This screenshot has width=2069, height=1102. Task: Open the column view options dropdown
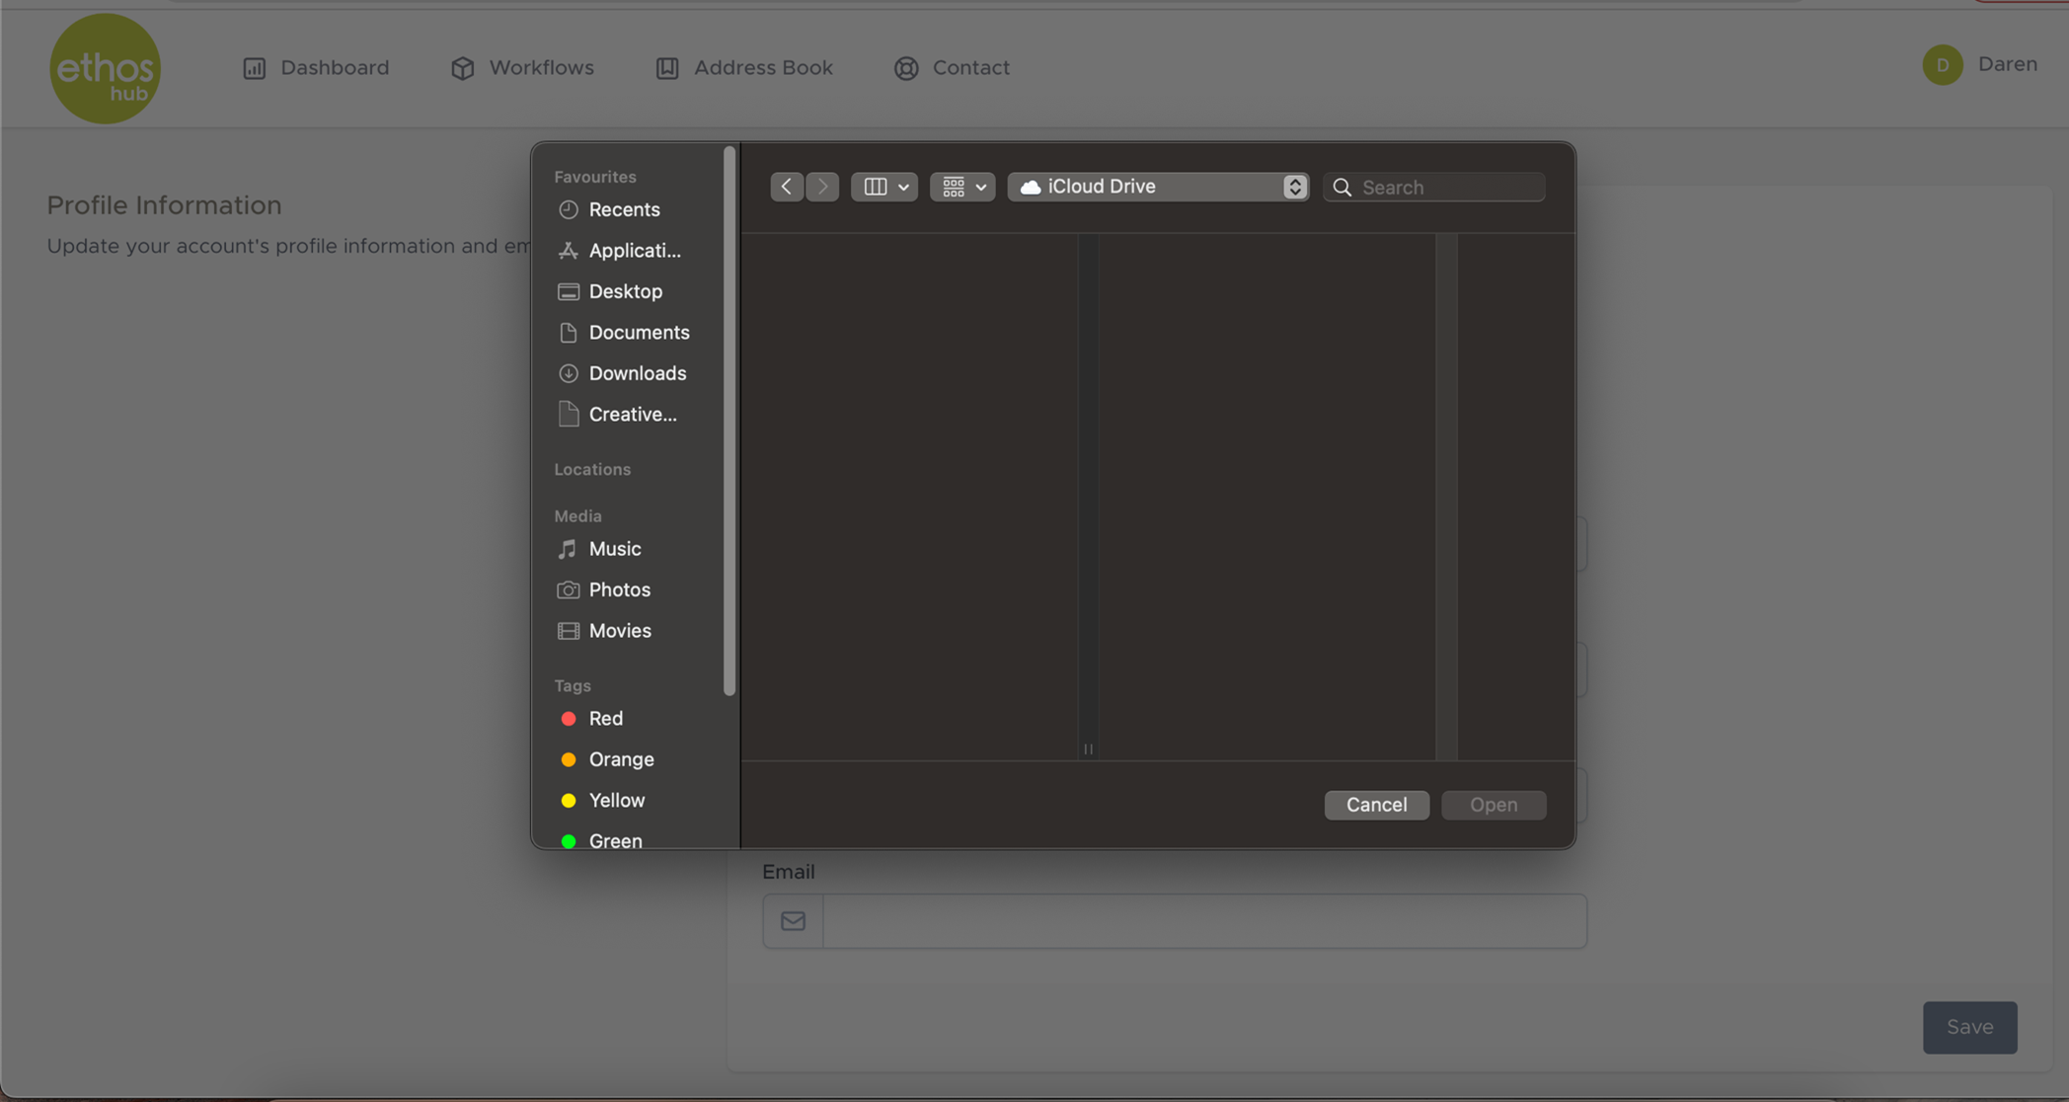point(884,187)
